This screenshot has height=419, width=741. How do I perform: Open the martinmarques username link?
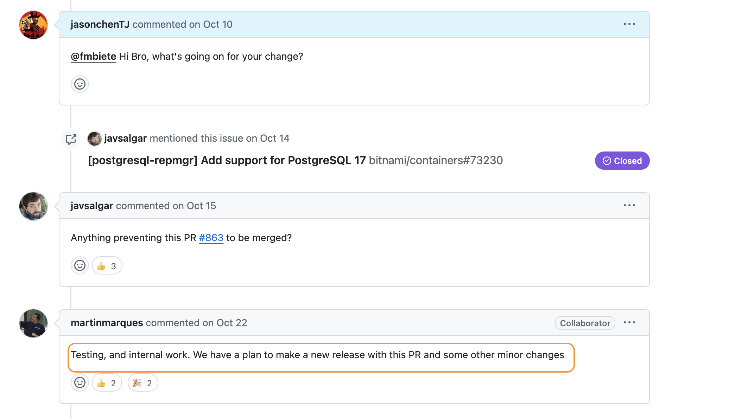coord(107,323)
